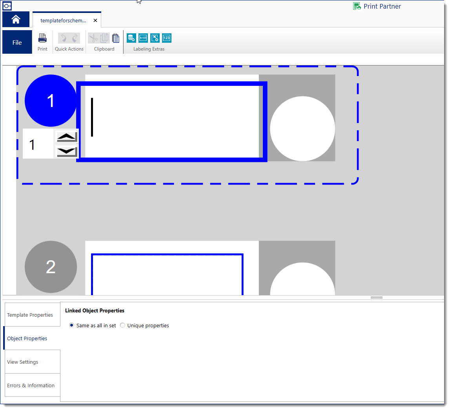Click the Print Partner icon
The height and width of the screenshot is (410, 450).
pyautogui.click(x=357, y=6)
